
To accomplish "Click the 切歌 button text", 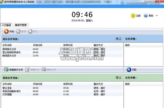I will pos(134,70).
